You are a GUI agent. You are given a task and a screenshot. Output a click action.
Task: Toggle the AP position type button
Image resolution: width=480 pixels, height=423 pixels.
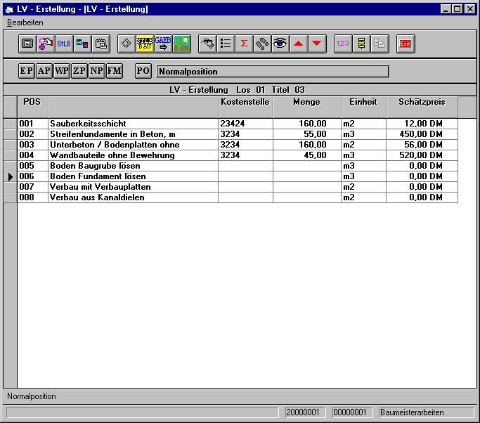click(x=44, y=71)
